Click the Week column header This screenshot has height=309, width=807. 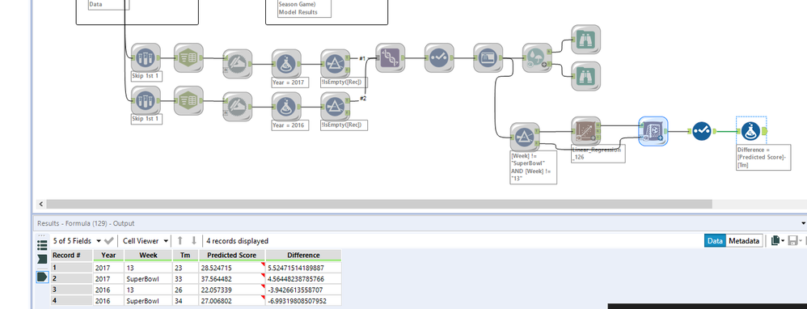(x=148, y=255)
